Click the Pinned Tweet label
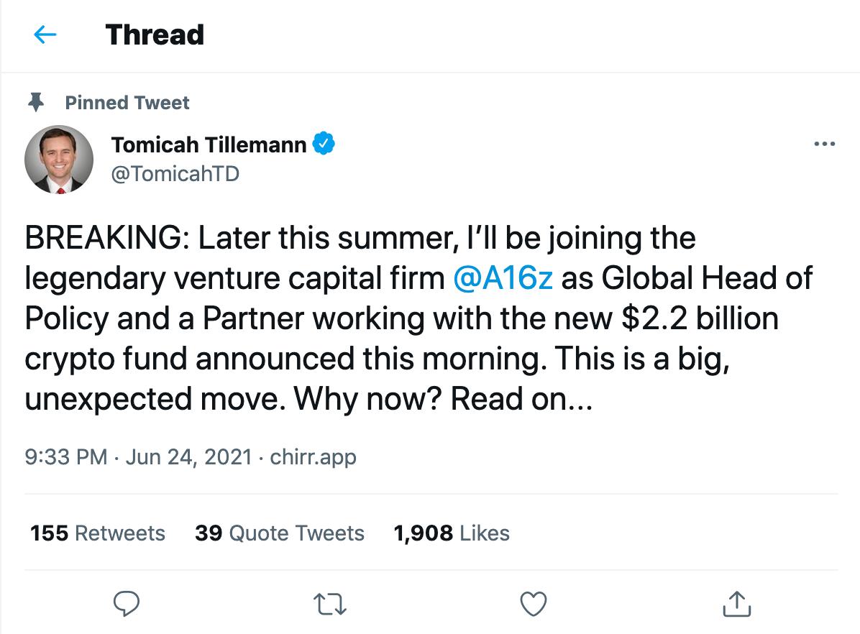 point(127,103)
